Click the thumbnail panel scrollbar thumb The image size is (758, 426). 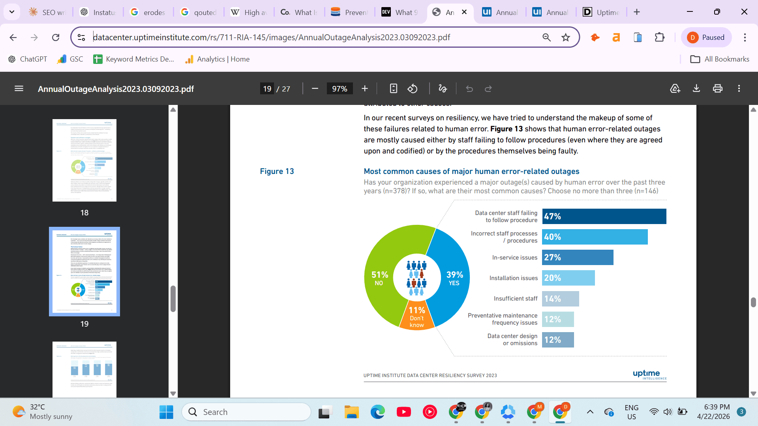173,299
